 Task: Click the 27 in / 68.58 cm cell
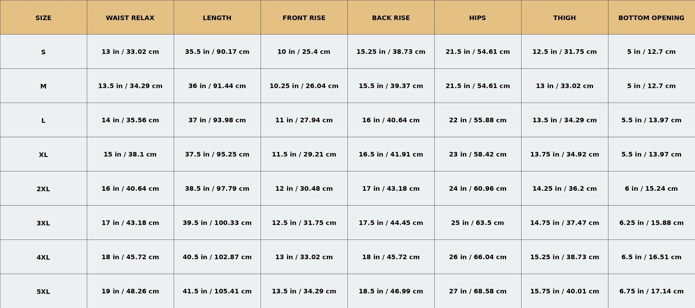pyautogui.click(x=478, y=291)
